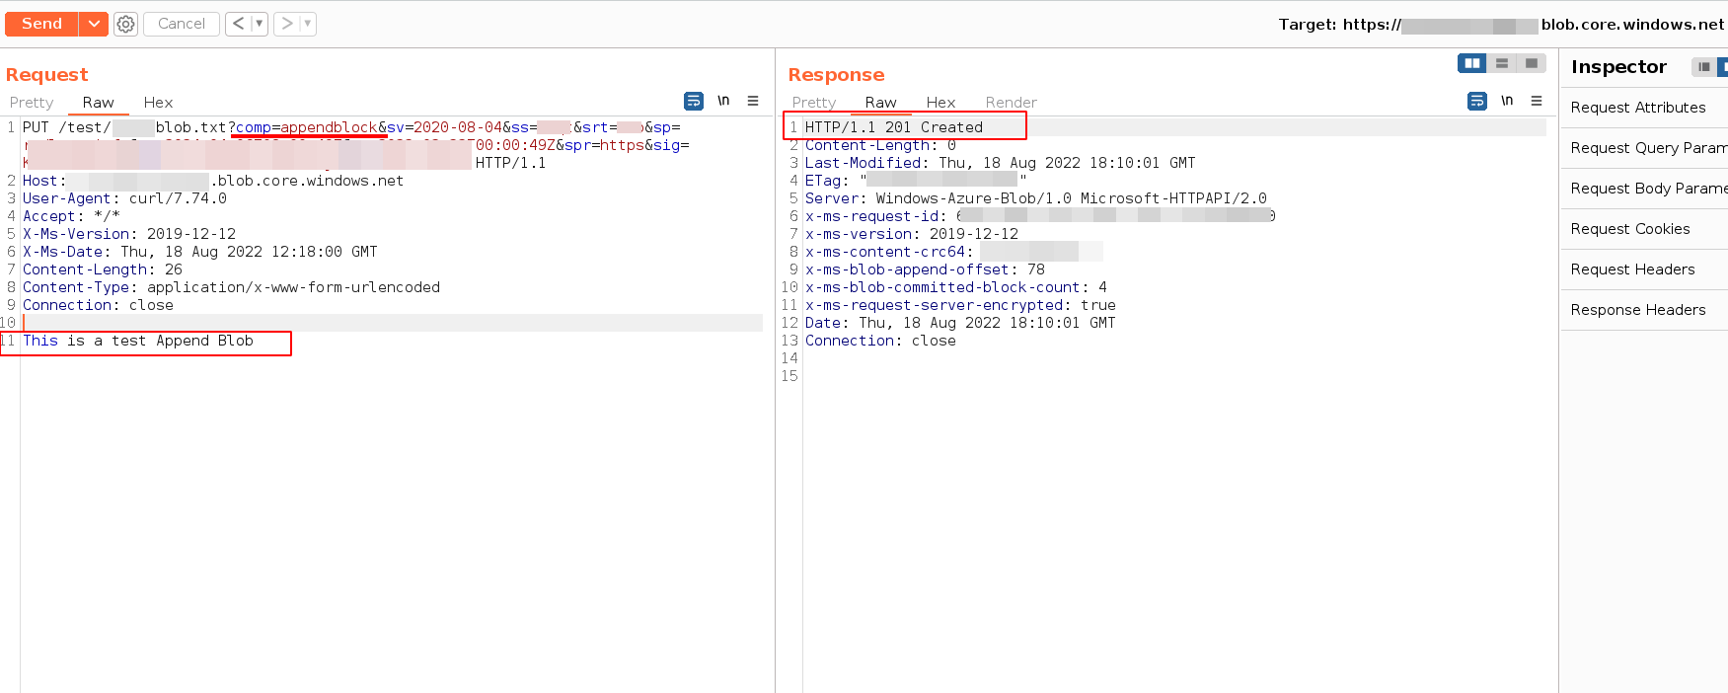Toggle non-printable characters in Response pane

pos(1507,101)
